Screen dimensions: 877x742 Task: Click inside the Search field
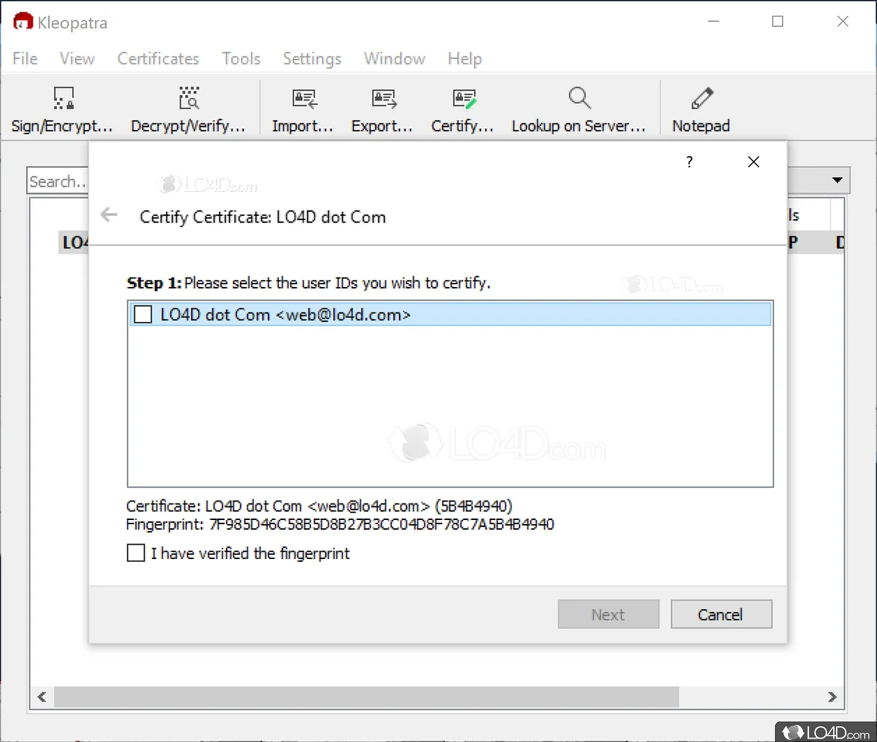[58, 180]
